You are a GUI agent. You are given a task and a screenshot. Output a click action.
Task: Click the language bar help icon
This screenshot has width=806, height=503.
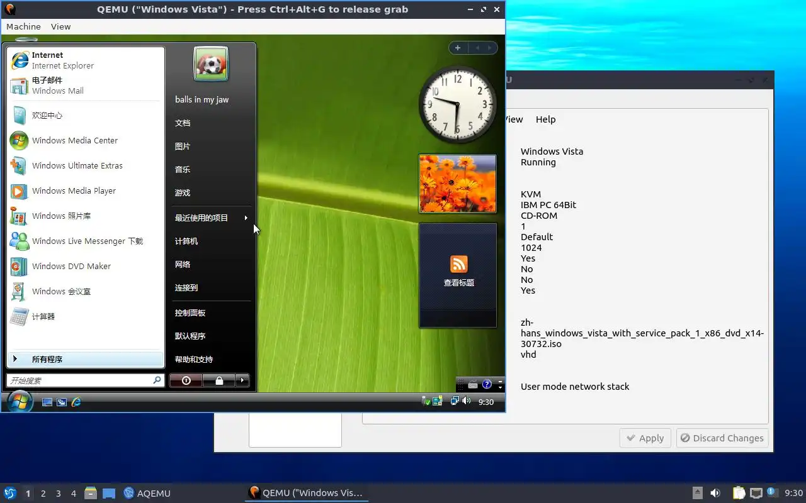487,385
